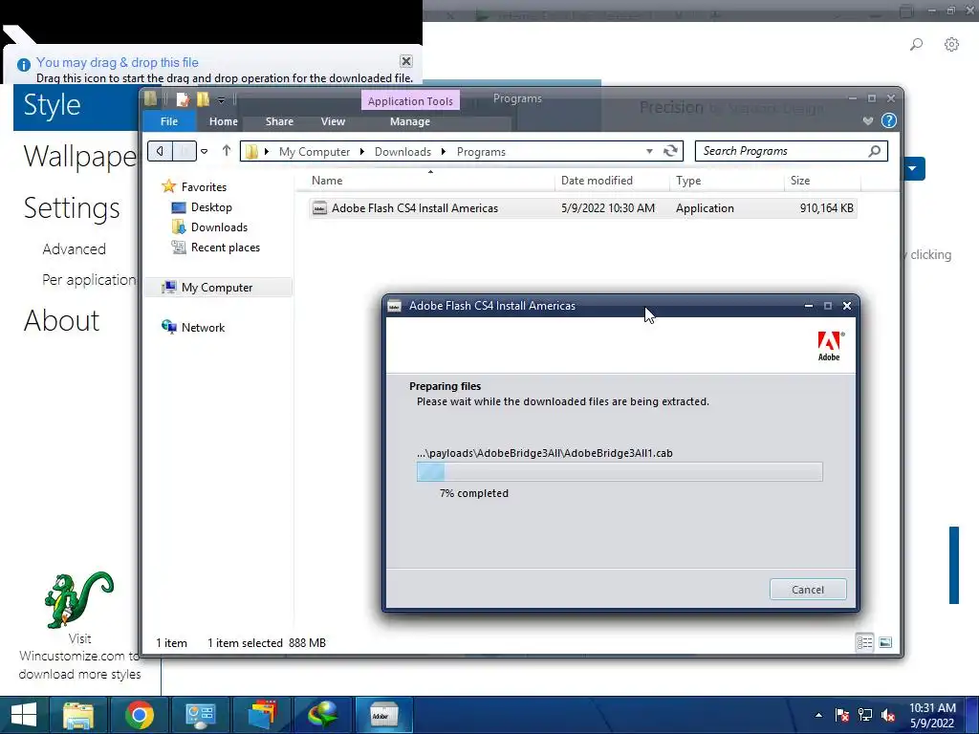The height and width of the screenshot is (734, 979).
Task: Dismiss the drag & drop tip with X
Action: [x=405, y=61]
